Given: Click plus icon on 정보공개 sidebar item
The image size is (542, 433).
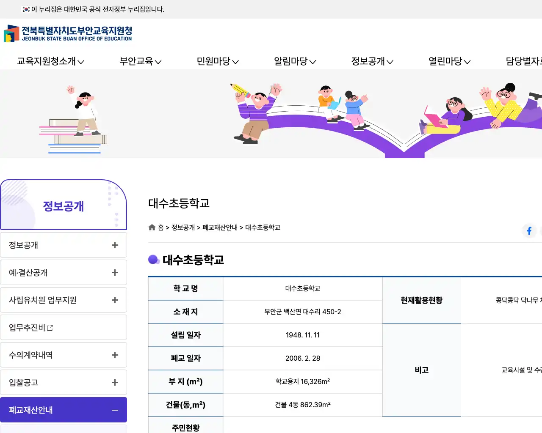Looking at the screenshot, I should [115, 245].
